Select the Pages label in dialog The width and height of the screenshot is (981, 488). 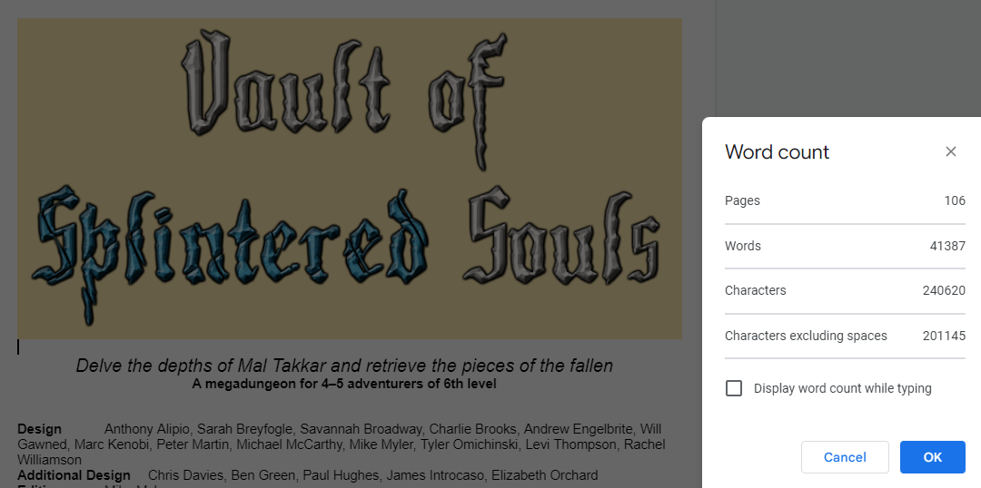(742, 200)
